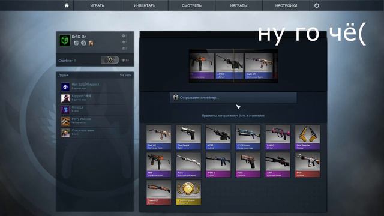
Task: Click the MiracLe purple avatar
Action: [65, 110]
